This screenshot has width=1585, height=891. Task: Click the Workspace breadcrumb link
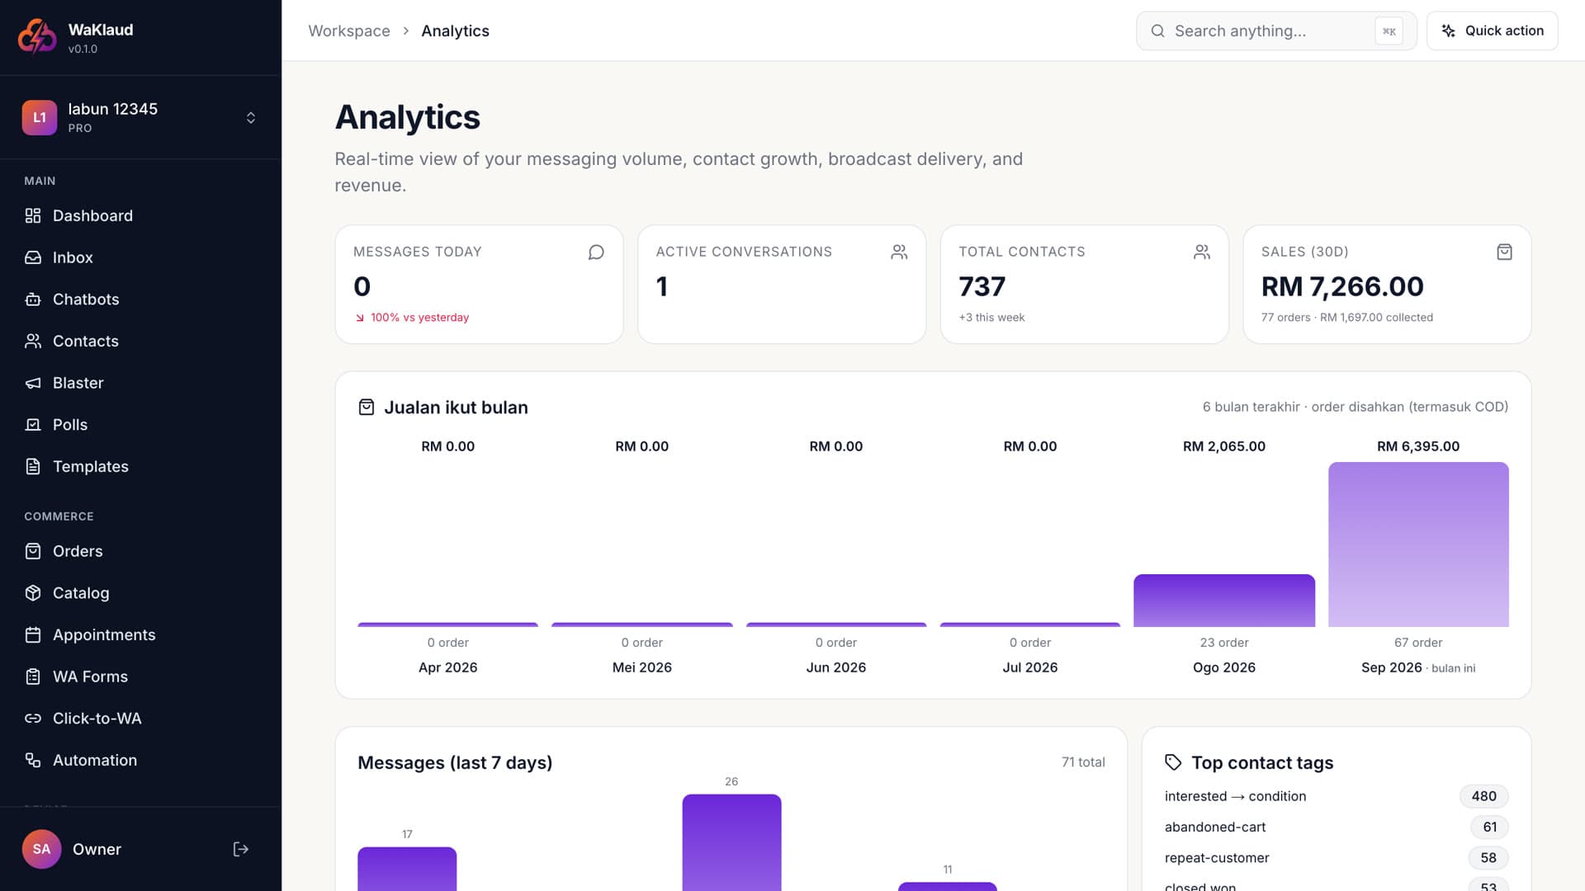coord(349,31)
